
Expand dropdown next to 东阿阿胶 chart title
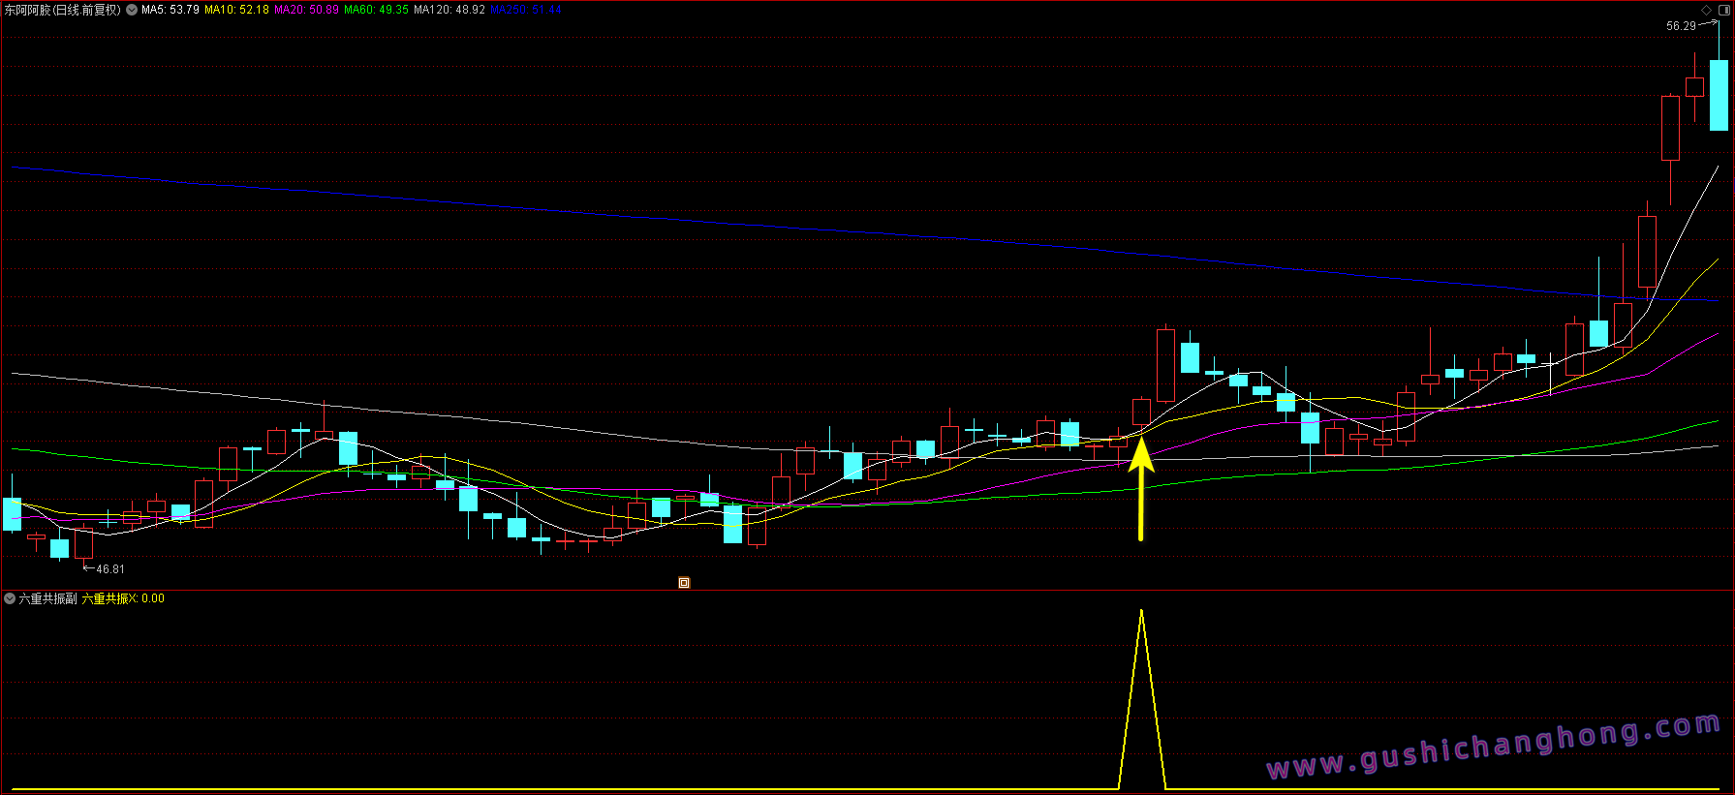pyautogui.click(x=132, y=10)
